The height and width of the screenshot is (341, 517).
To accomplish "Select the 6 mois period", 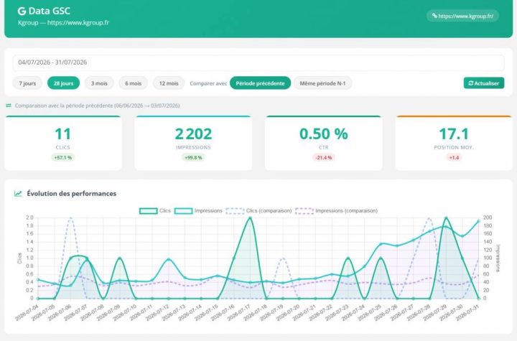I will [x=134, y=83].
